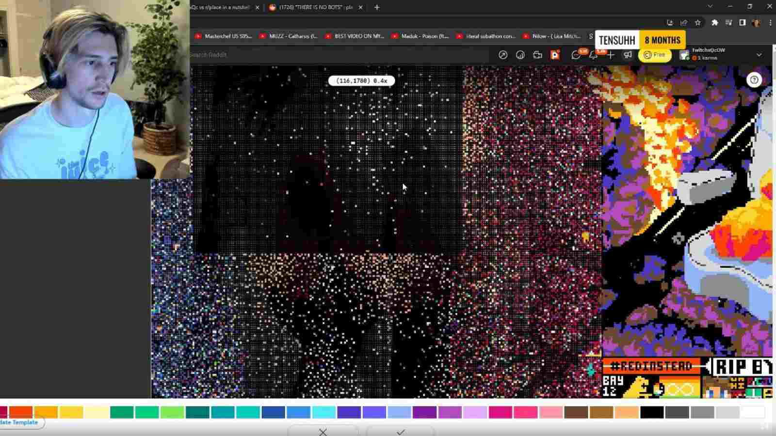Open Chrome three-dot menu
This screenshot has width=776, height=436.
point(770,22)
